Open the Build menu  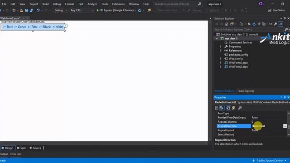(45, 4)
